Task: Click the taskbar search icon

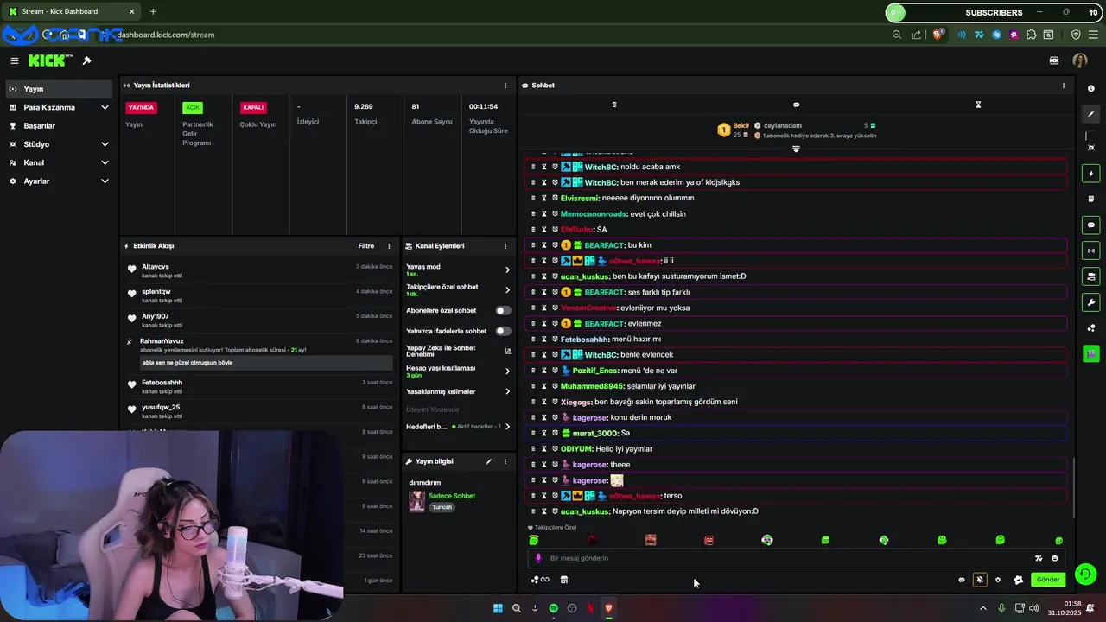Action: (517, 608)
